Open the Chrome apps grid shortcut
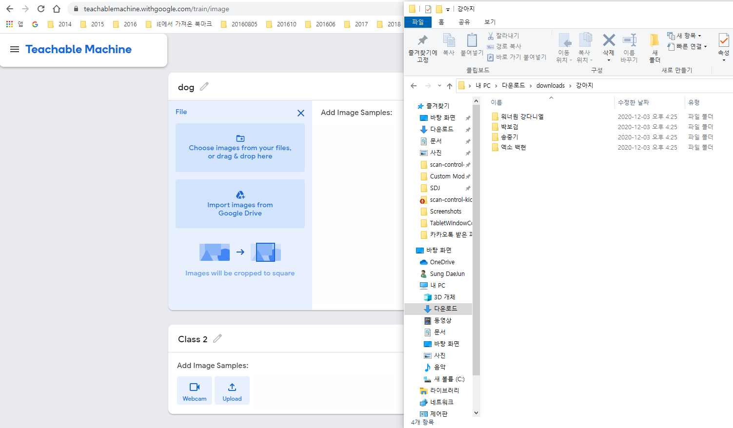This screenshot has height=428, width=733. coord(9,24)
